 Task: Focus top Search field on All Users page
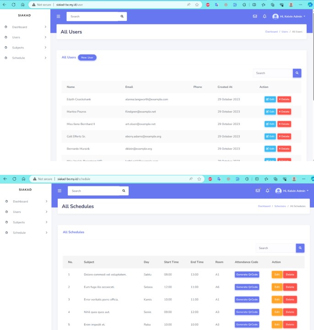pos(92,16)
